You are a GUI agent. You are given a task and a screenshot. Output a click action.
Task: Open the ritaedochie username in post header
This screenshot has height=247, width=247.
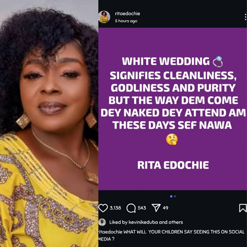(x=127, y=14)
